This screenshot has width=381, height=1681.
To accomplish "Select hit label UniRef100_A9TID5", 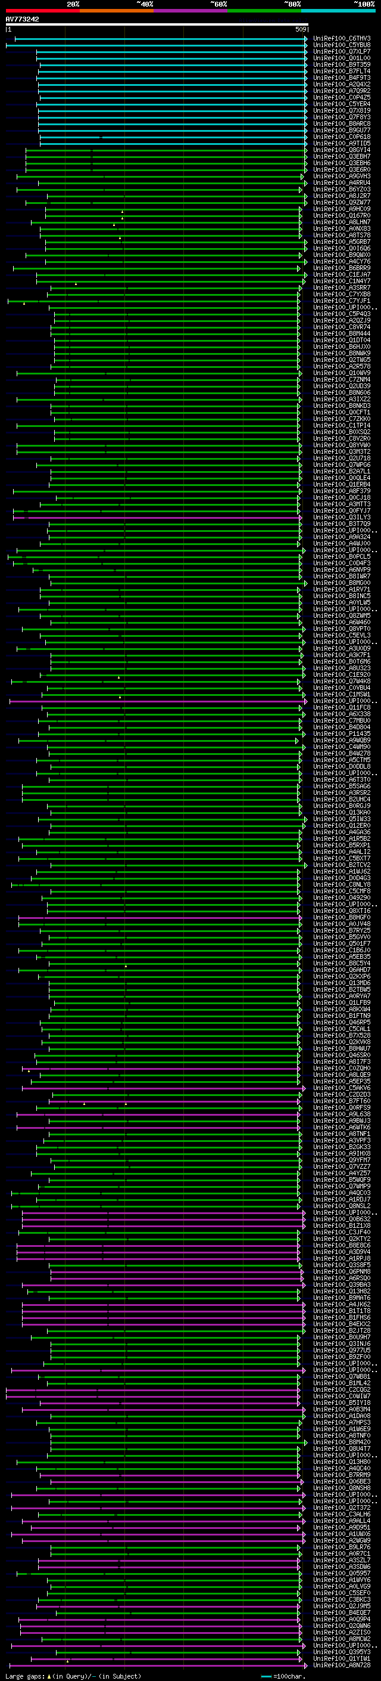I will [342, 144].
